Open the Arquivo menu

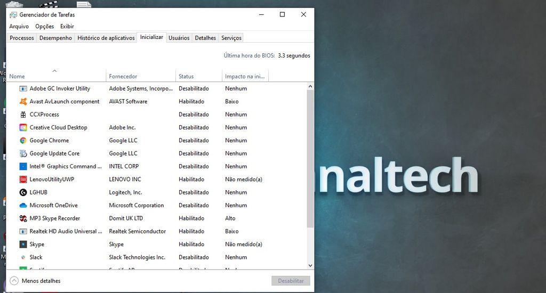click(19, 27)
